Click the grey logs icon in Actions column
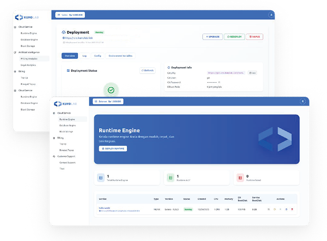The height and width of the screenshot is (241, 327). click(269, 209)
